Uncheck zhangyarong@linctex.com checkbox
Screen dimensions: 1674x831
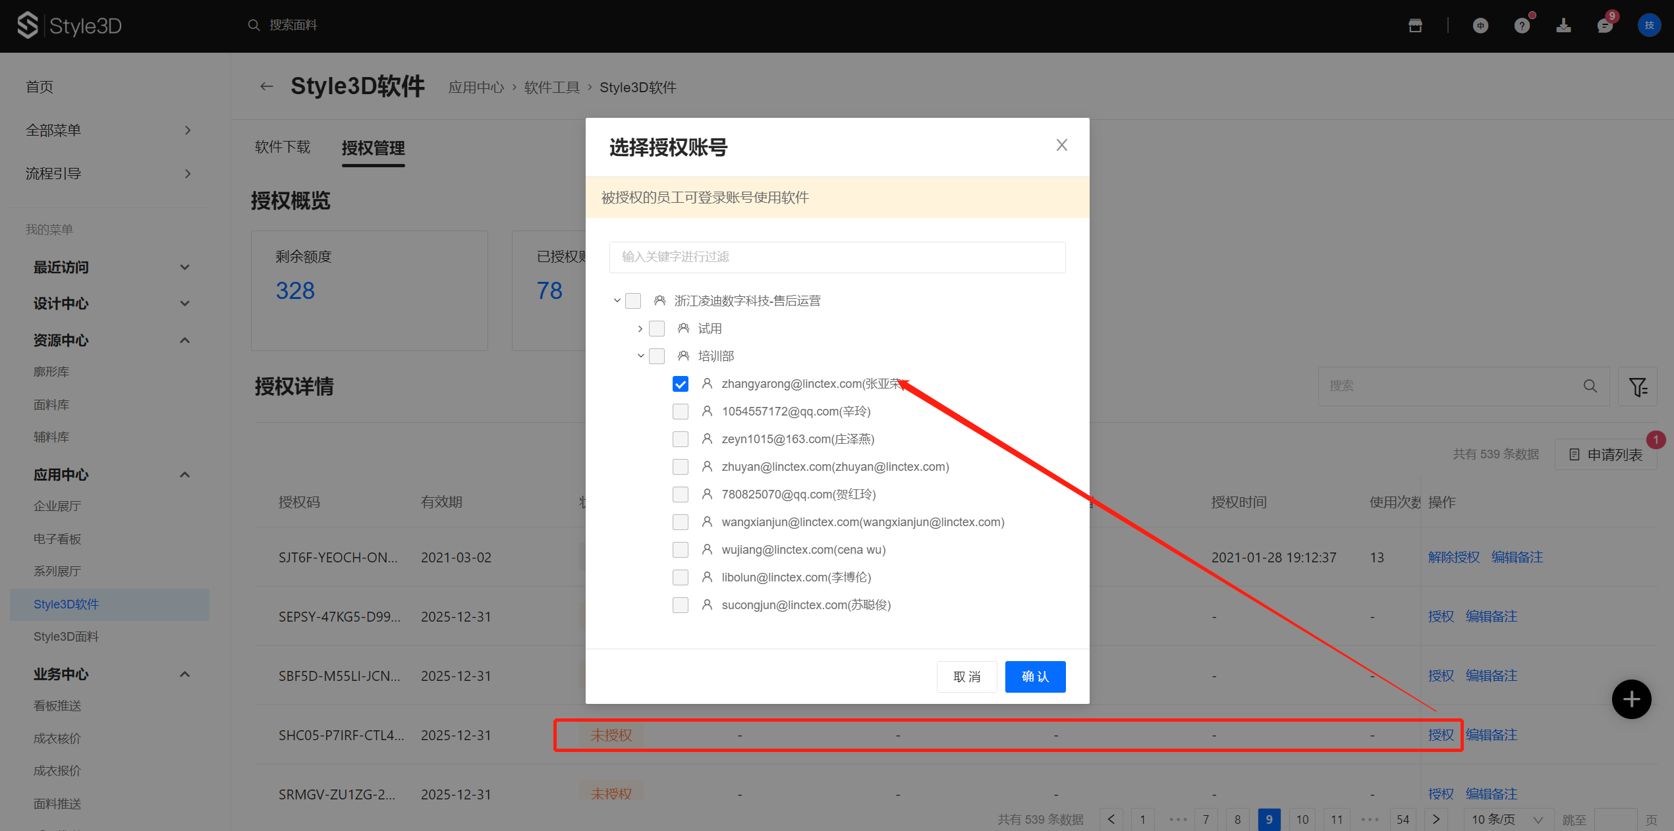pos(681,384)
